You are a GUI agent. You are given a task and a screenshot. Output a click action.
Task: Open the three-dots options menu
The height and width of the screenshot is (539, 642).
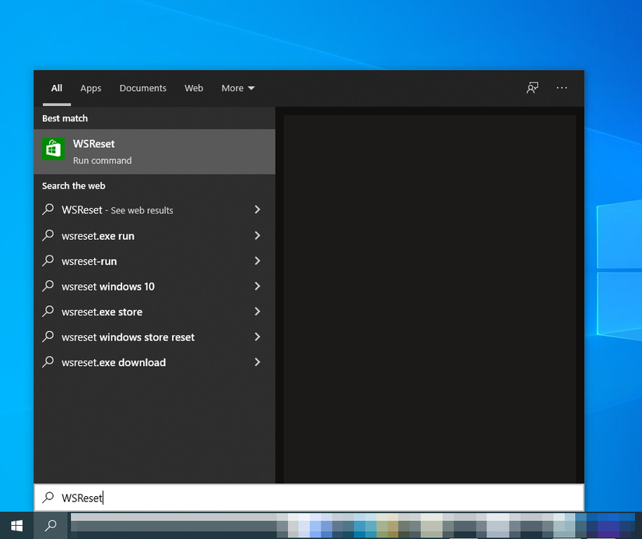[x=562, y=88]
